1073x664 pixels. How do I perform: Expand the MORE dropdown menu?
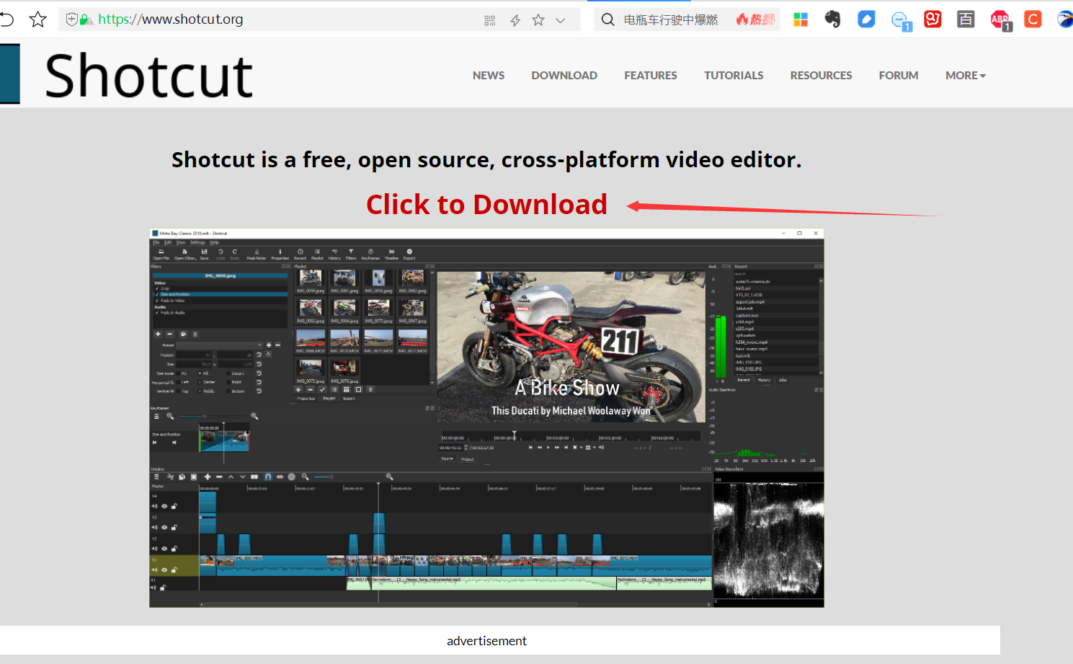[x=966, y=75]
